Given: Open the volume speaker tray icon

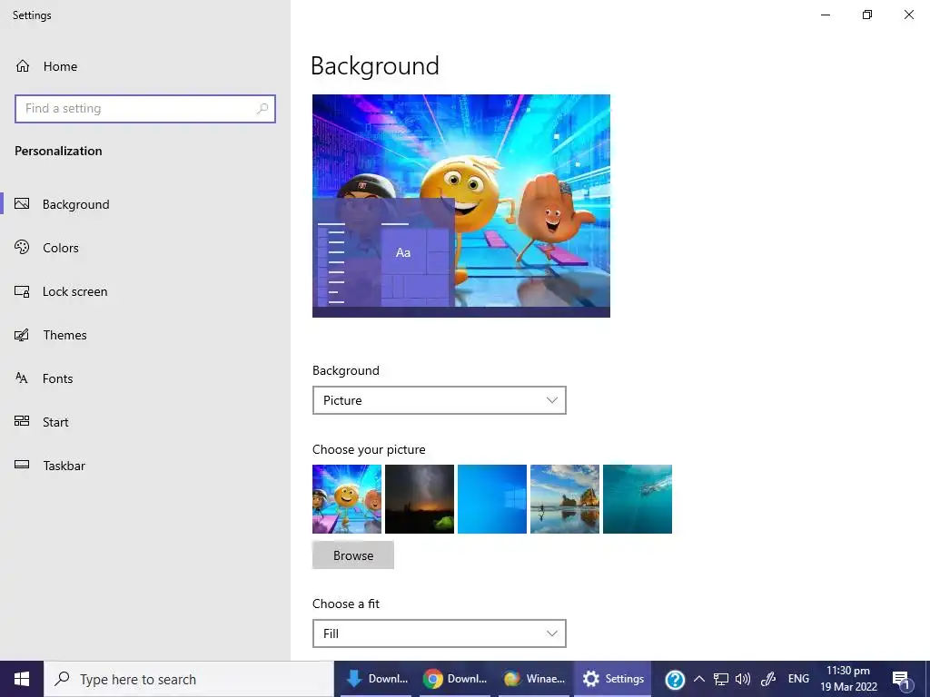Looking at the screenshot, I should (x=743, y=679).
